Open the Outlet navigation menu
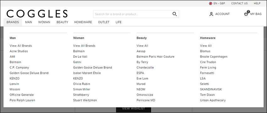Image resolution: width=267 pixels, height=113 pixels. [x=104, y=22]
